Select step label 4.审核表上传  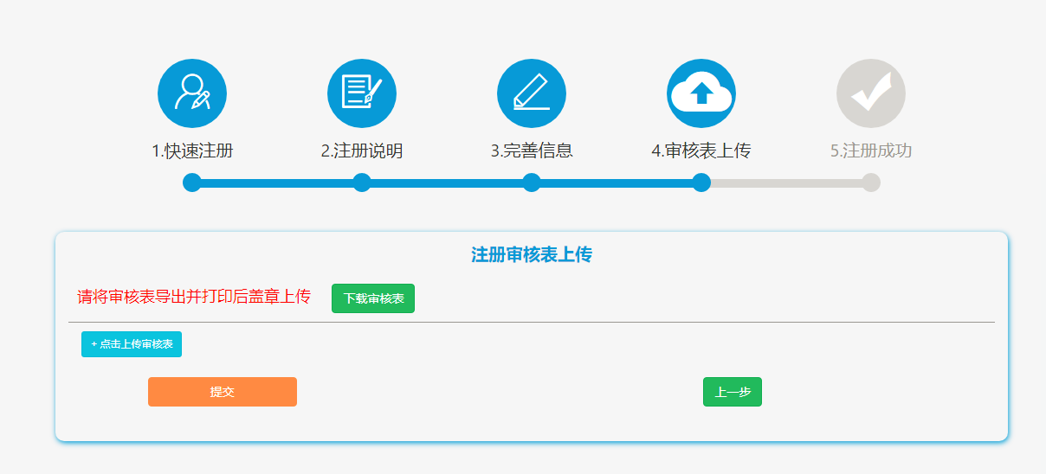pos(701,151)
